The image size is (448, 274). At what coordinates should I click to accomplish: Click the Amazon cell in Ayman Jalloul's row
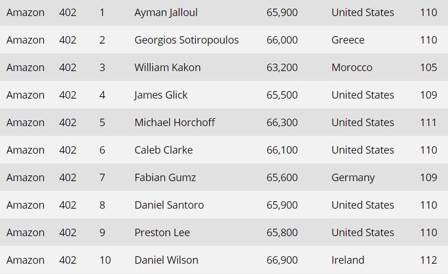[25, 13]
